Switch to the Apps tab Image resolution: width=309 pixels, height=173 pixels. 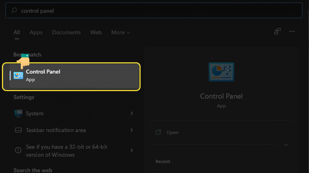[36, 32]
